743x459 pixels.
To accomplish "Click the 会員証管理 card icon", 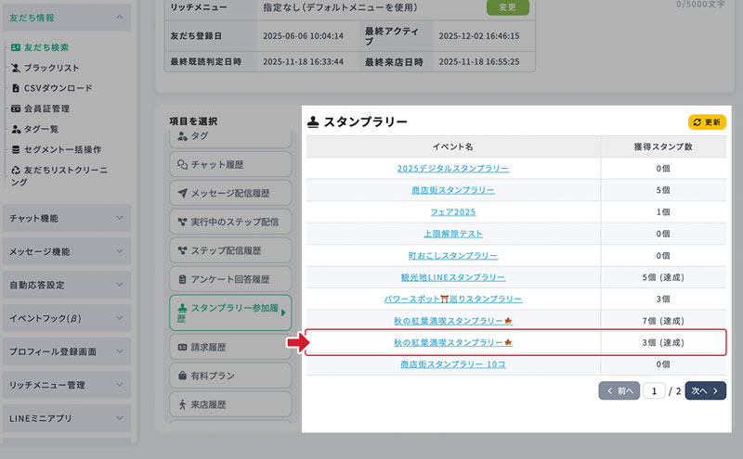I will pos(15,108).
